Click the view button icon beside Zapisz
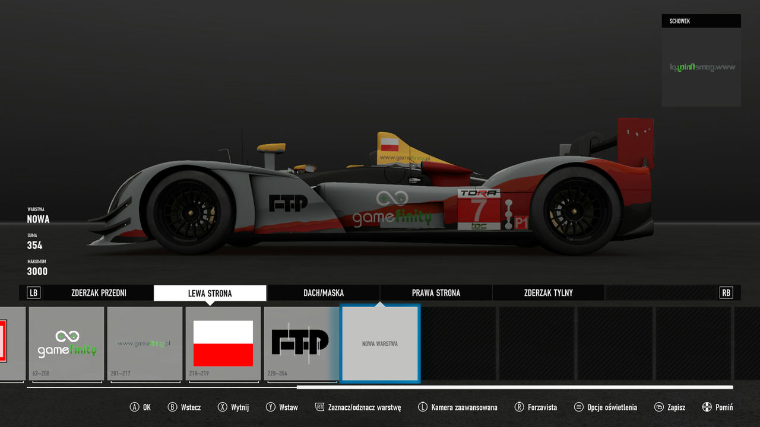This screenshot has height=427, width=760. click(x=659, y=407)
